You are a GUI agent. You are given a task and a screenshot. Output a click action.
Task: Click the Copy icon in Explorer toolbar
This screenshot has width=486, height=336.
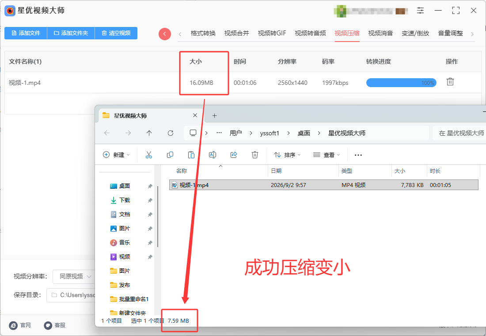(x=170, y=155)
